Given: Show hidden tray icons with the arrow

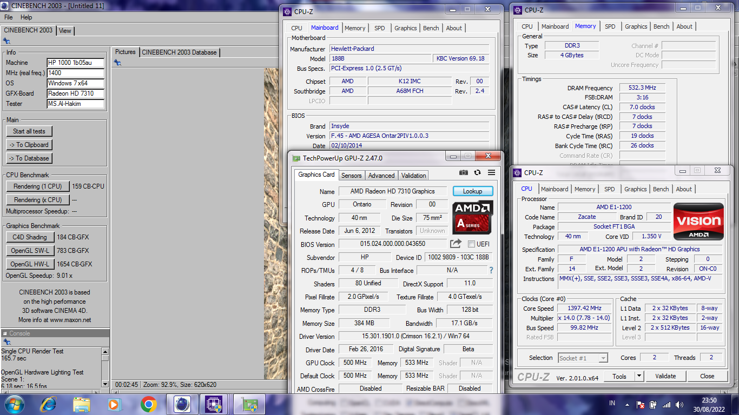Looking at the screenshot, I should tap(628, 404).
